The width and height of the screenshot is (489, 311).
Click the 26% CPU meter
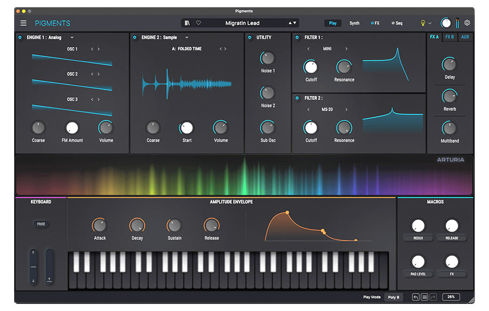451,297
